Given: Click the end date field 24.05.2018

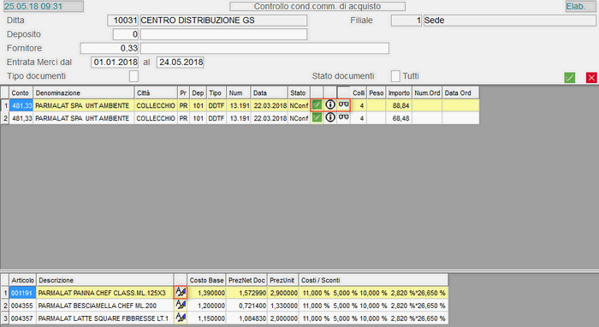Looking at the screenshot, I should [181, 62].
